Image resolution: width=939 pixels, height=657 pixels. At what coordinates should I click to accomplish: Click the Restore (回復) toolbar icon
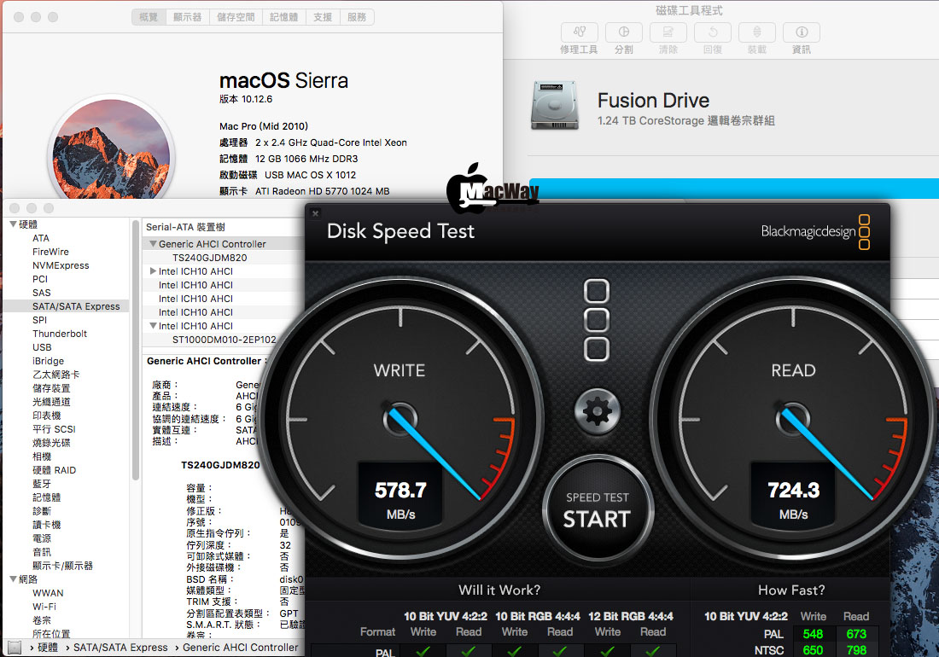click(x=713, y=32)
